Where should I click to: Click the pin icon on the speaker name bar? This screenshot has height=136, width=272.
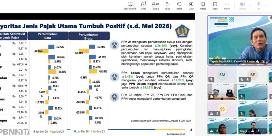click(257, 61)
